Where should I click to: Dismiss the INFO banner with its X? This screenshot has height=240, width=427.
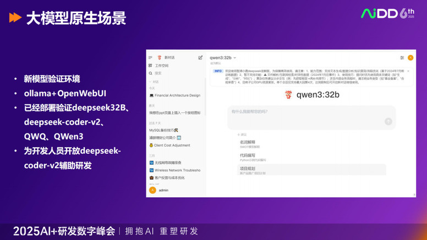click(408, 71)
